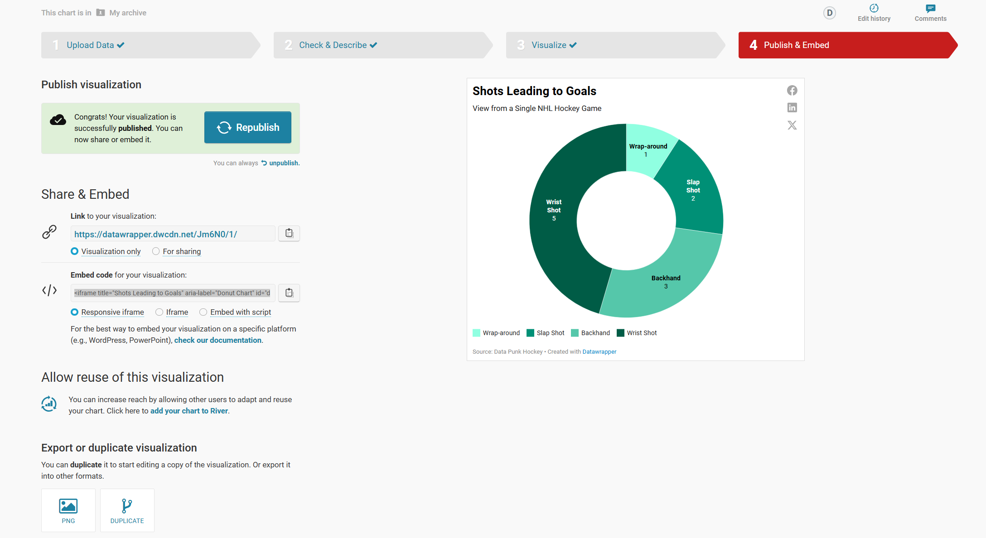The height and width of the screenshot is (538, 986).
Task: Copy the embed code to clipboard
Action: (x=289, y=293)
